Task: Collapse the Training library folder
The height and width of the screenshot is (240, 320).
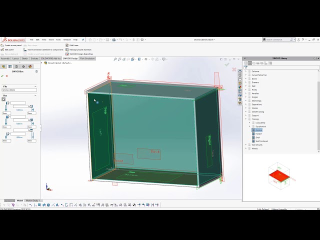Action: [246, 119]
